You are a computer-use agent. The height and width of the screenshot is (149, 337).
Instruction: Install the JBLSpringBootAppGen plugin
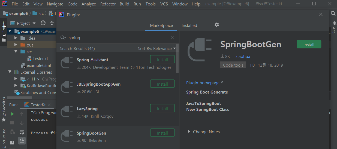[x=163, y=84]
